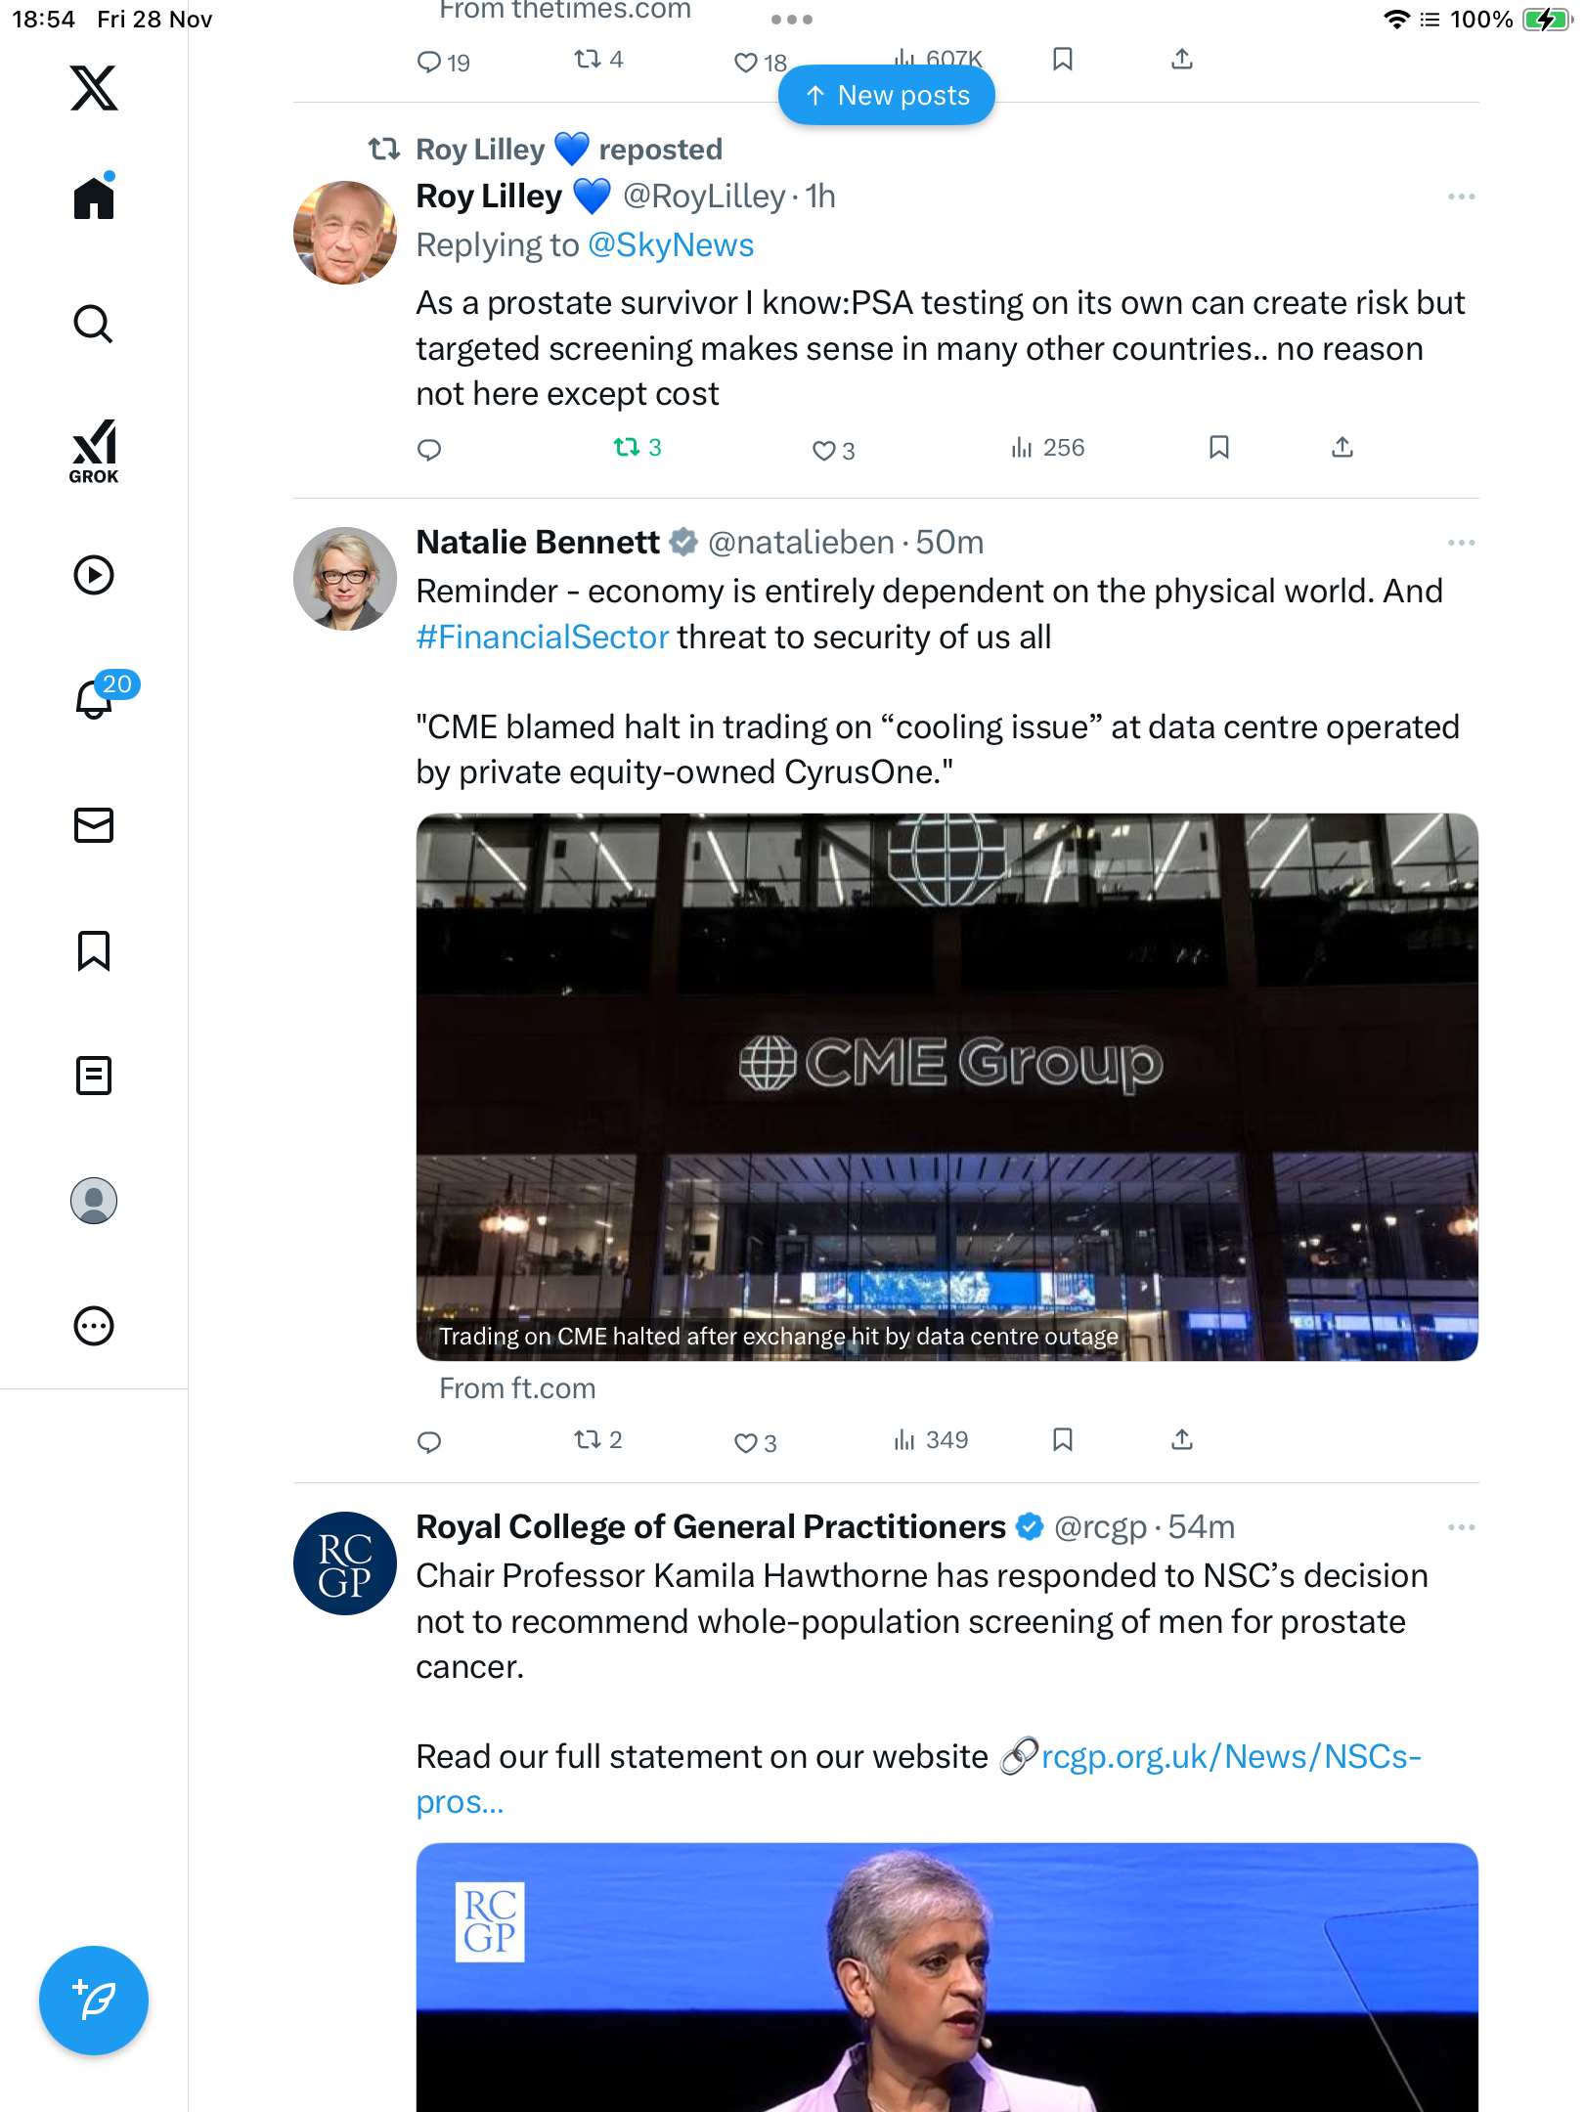Tap the #FinancialSector hashtag
Screen dimensions: 1584x2112
pos(543,638)
